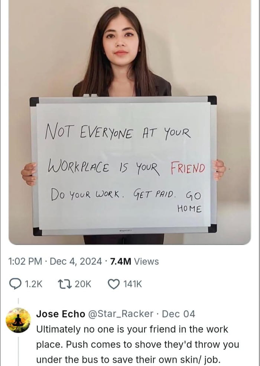Open the Jose Echo display name

pos(61,314)
